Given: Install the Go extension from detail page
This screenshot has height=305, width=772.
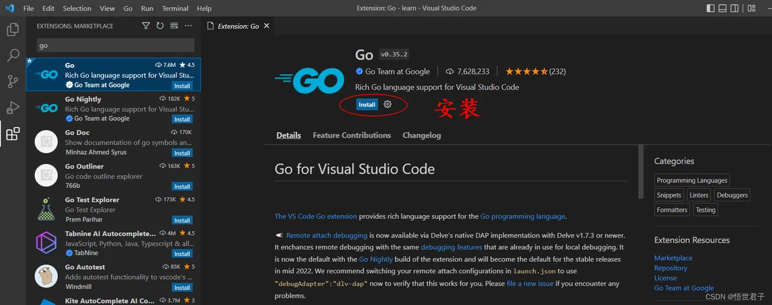Looking at the screenshot, I should coord(367,104).
